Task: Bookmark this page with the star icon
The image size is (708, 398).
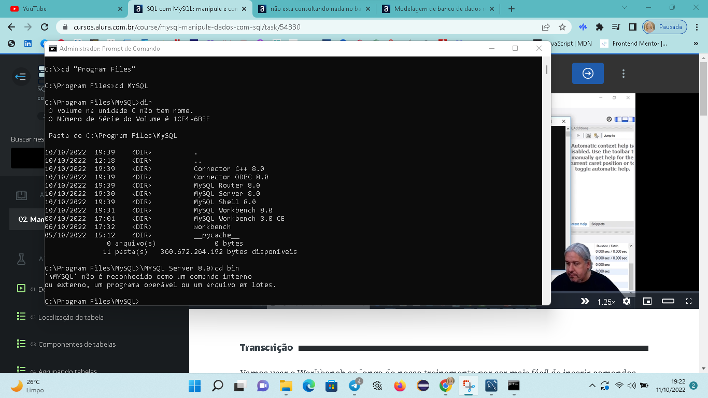Action: pos(562,27)
